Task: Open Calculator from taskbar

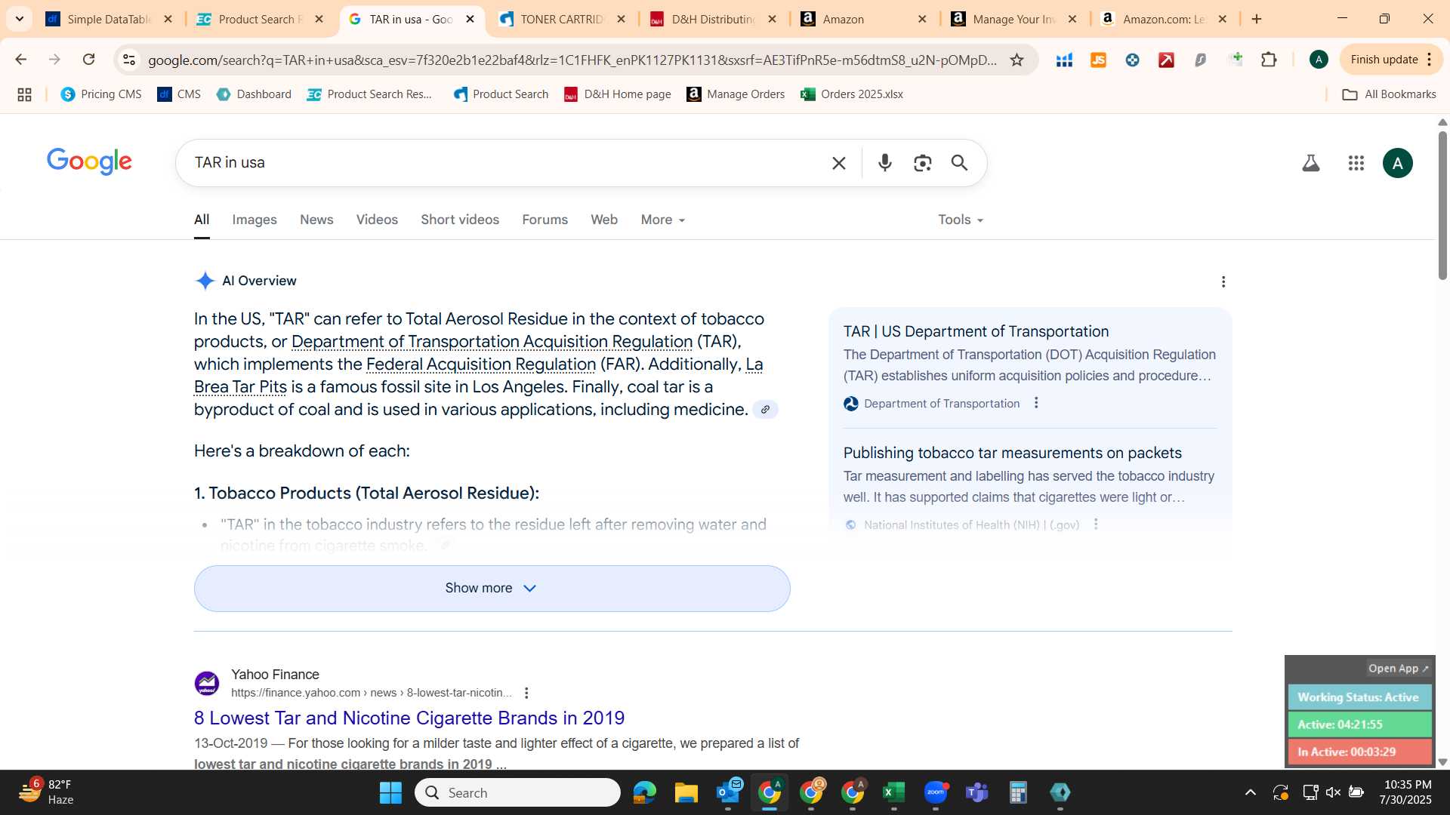Action: point(1018,792)
